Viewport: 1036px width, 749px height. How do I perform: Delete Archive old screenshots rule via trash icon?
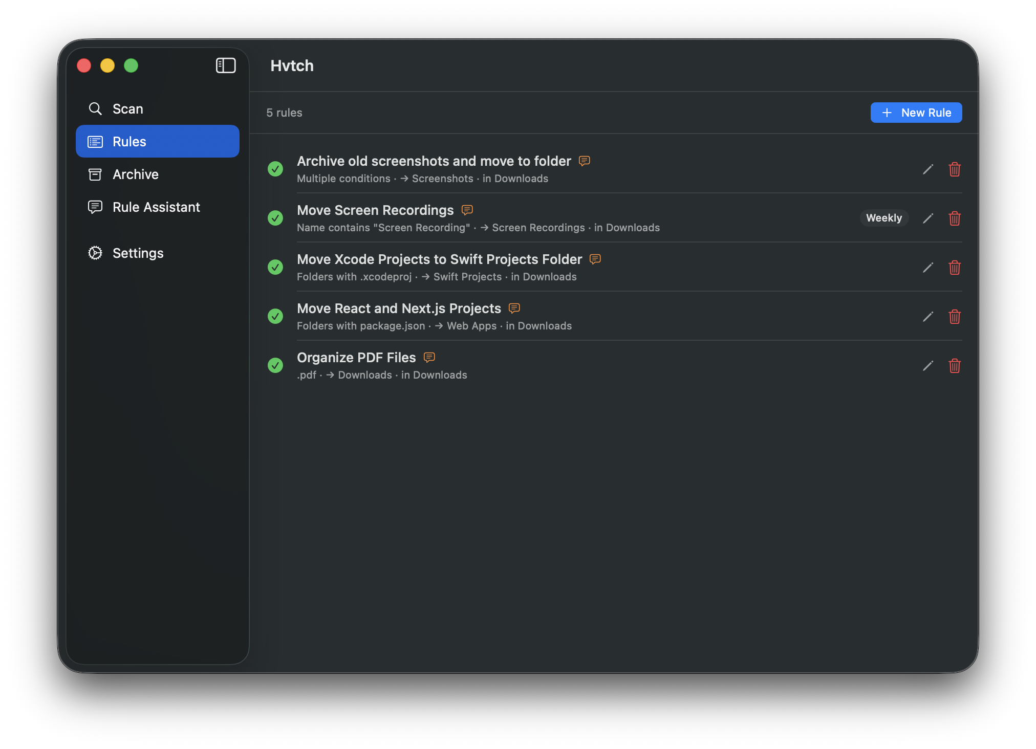(954, 169)
